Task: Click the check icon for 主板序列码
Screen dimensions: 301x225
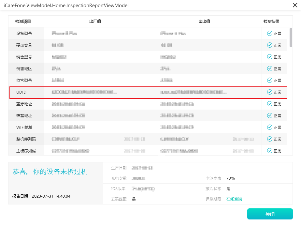Action: tap(269, 151)
